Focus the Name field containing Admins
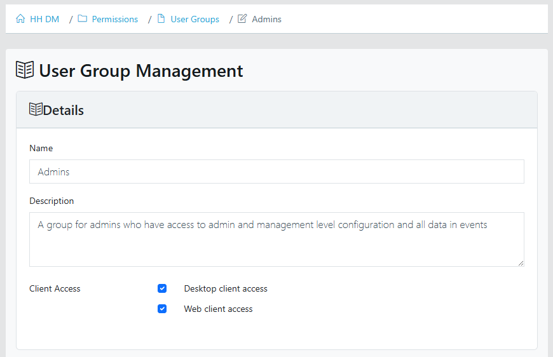Image resolution: width=553 pixels, height=357 pixels. 276,172
